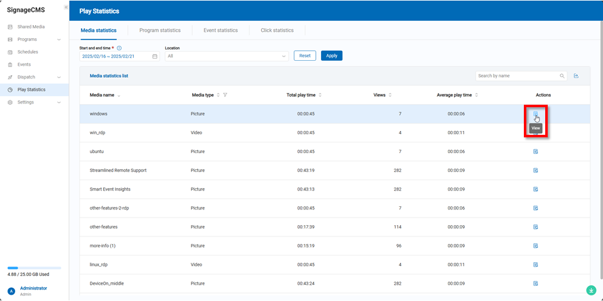Click the search magnifier icon
This screenshot has height=301, width=603.
[562, 76]
